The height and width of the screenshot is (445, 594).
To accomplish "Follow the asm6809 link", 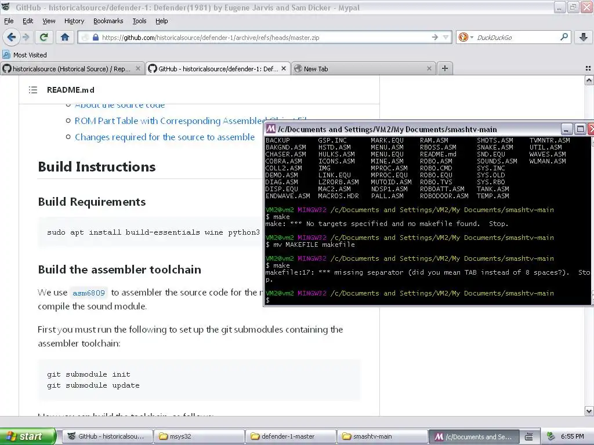I will pos(89,293).
